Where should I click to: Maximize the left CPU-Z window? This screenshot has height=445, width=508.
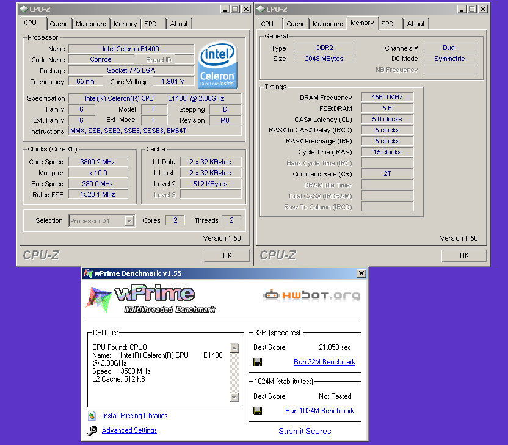click(x=235, y=9)
